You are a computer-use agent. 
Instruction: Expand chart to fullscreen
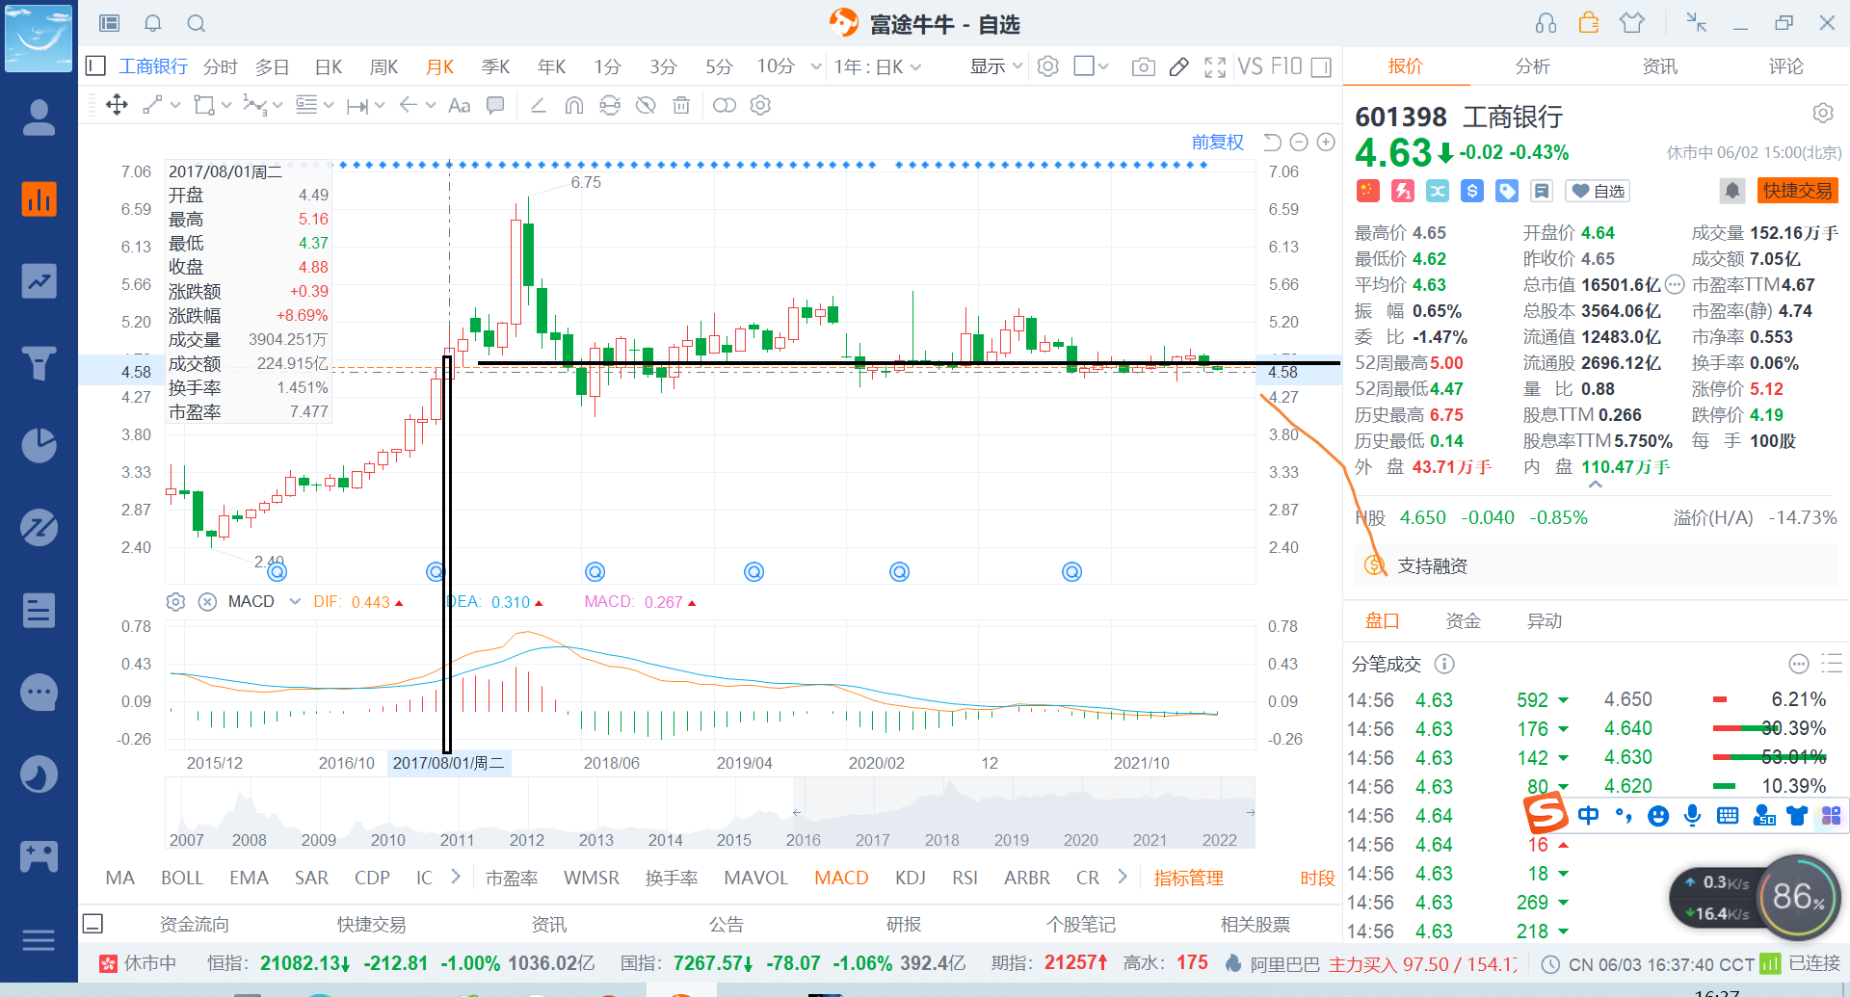click(1215, 66)
